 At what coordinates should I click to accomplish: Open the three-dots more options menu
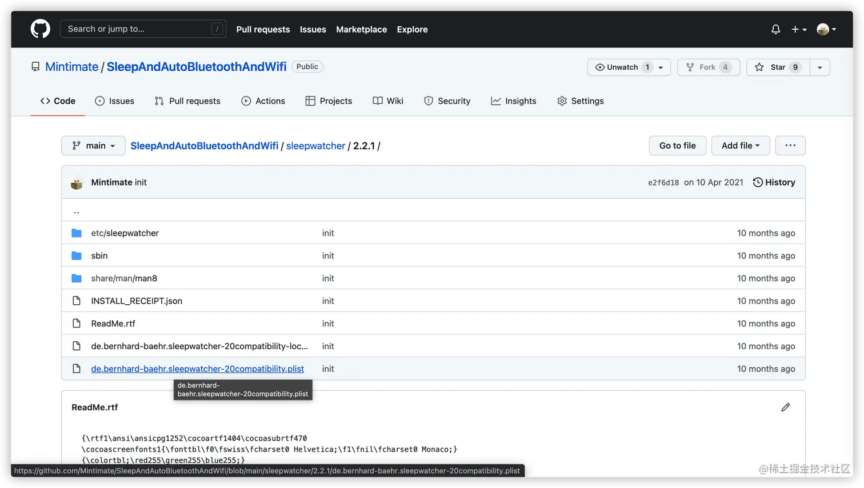point(790,146)
